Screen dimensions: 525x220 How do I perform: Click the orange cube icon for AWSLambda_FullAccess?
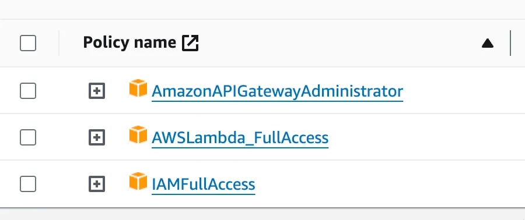138,134
